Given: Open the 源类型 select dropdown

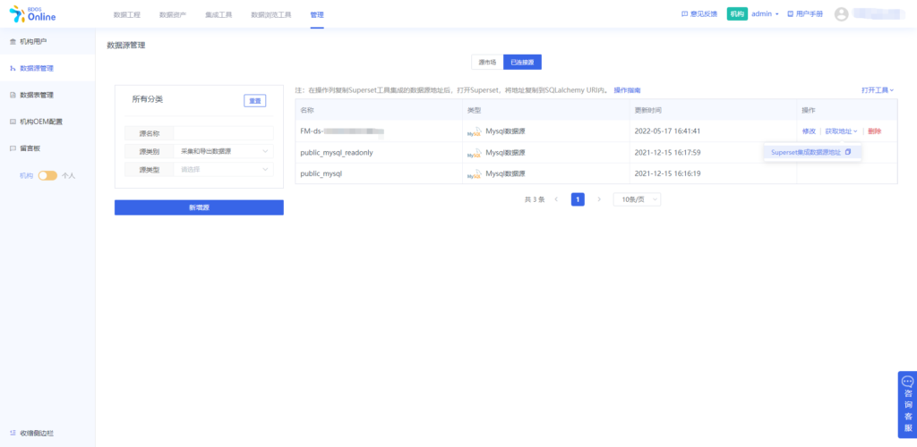Looking at the screenshot, I should click(224, 169).
